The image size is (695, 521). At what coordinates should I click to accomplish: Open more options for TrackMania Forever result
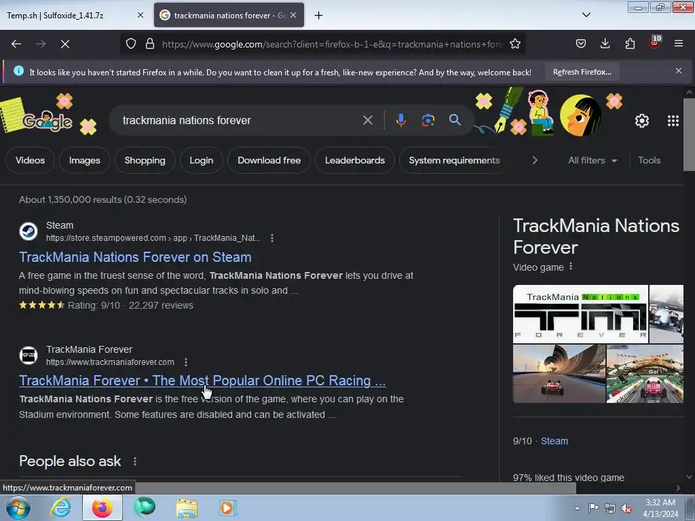click(186, 362)
